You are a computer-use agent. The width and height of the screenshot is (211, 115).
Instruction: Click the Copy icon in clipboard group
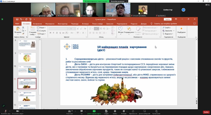pyautogui.click(x=23, y=30)
